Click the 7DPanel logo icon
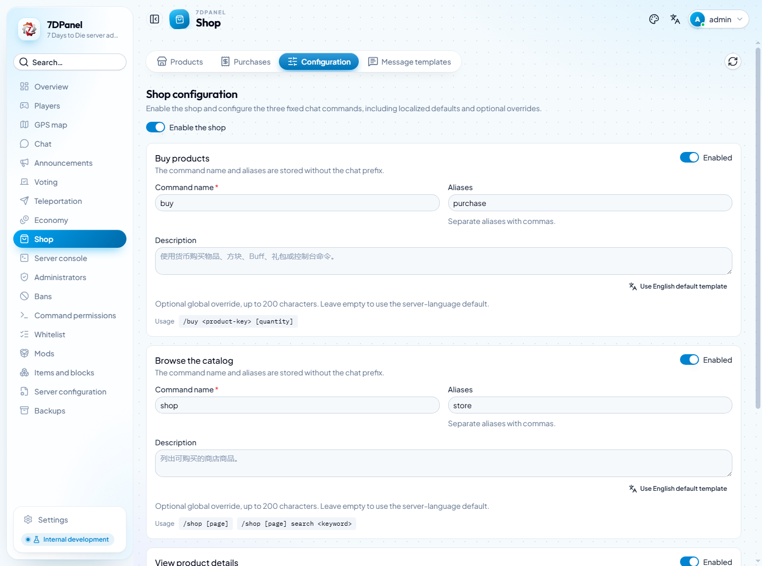The height and width of the screenshot is (566, 762). coord(29,29)
